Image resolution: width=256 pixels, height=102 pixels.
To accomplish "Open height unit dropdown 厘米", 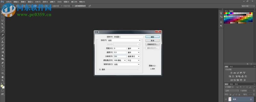I will point(134,52).
